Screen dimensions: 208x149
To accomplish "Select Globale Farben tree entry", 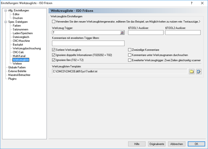I will 17,68.
